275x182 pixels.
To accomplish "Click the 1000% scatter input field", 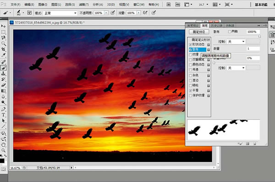I will [x=253, y=32].
